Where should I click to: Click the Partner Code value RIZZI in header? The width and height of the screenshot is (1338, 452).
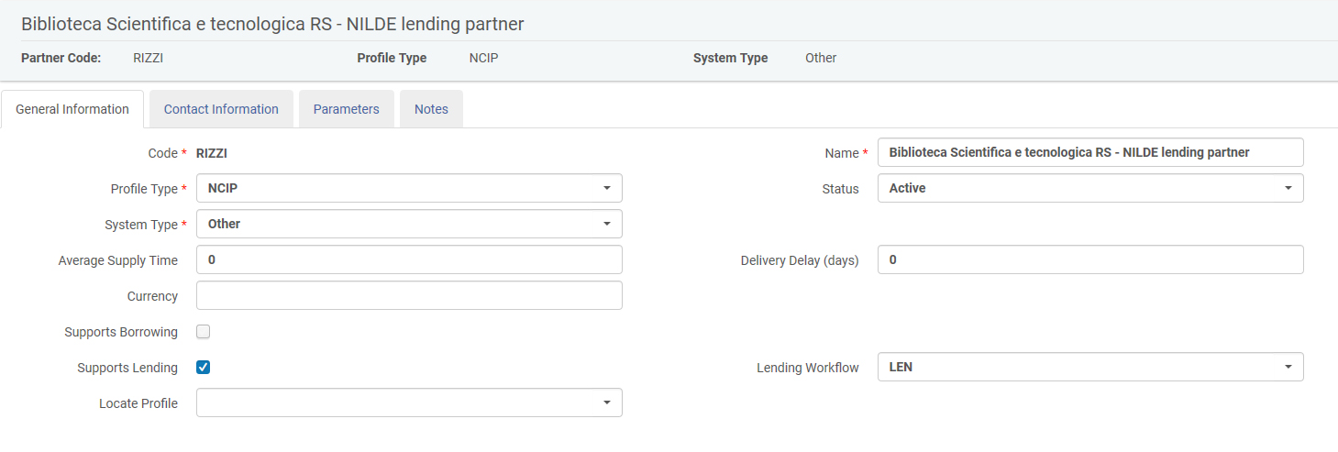pyautogui.click(x=148, y=58)
